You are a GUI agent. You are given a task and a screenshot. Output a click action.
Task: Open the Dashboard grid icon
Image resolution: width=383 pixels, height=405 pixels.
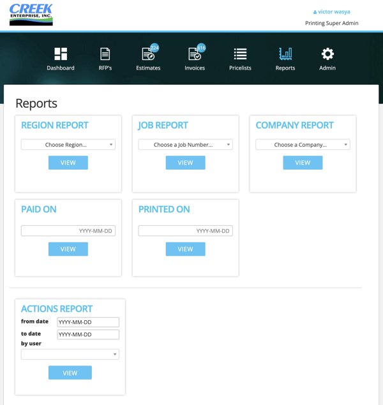pos(61,55)
